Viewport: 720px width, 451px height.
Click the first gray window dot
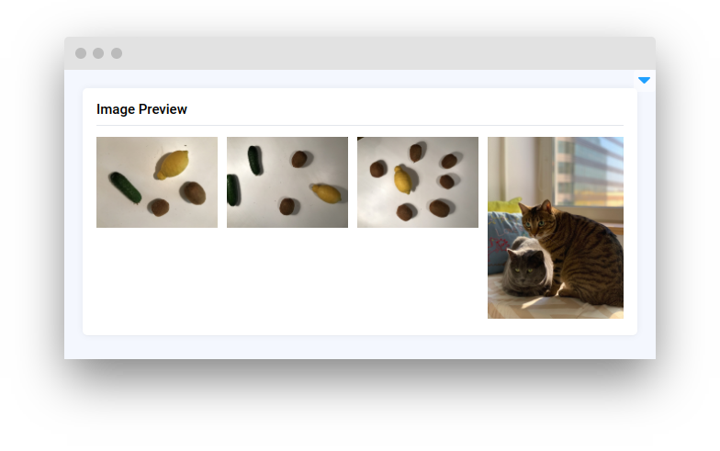click(x=81, y=53)
